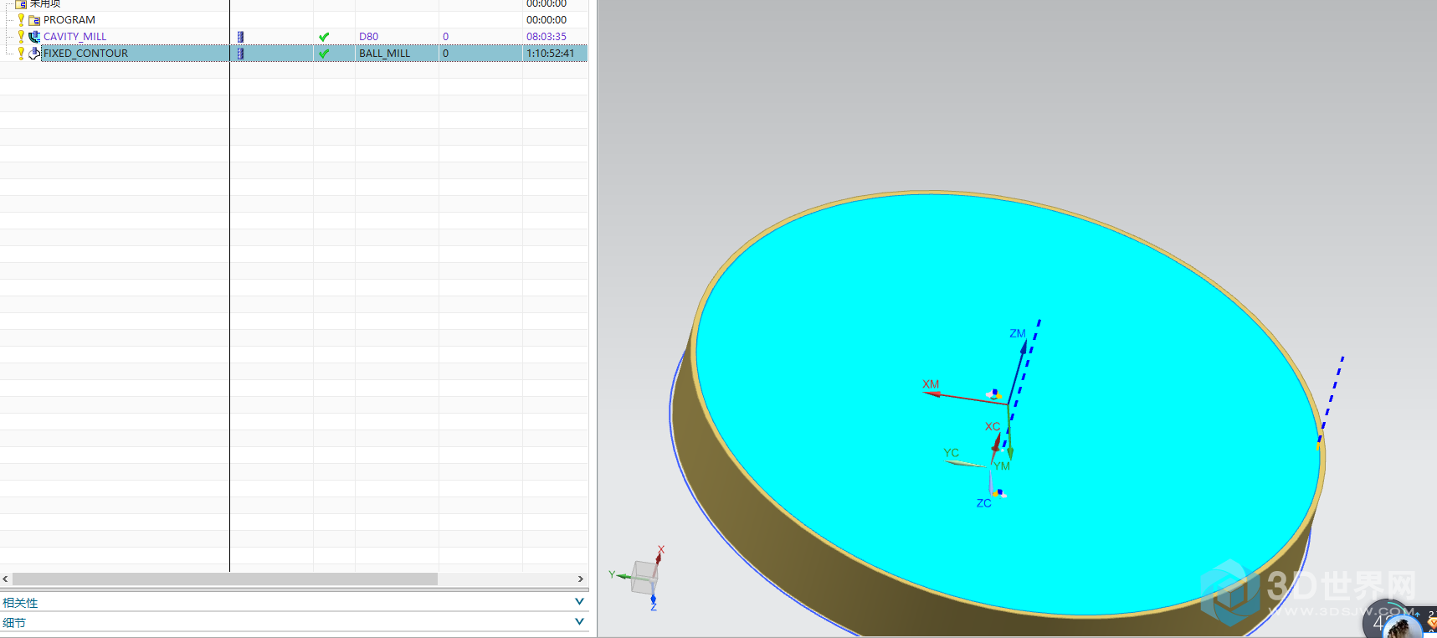Click the navigator horizontal scrollbar thumb
Screen dimensions: 1437x638
coord(225,579)
